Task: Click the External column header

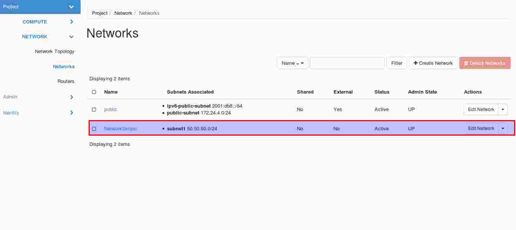Action: tap(343, 92)
